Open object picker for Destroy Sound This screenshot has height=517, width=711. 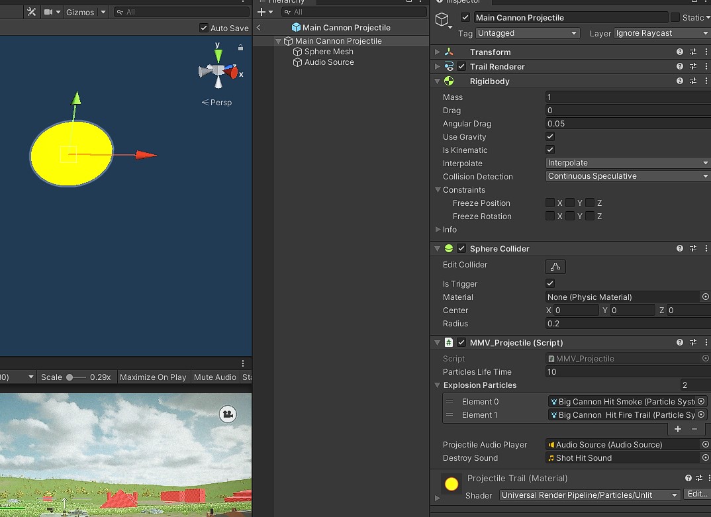coord(705,457)
